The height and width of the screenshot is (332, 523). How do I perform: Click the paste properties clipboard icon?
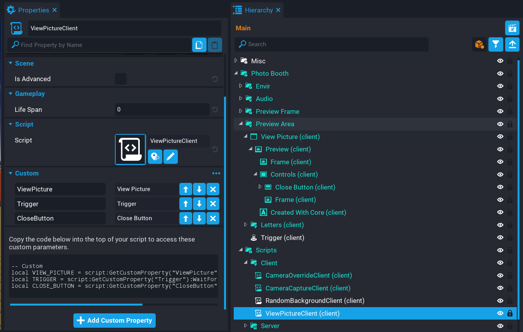pyautogui.click(x=215, y=45)
